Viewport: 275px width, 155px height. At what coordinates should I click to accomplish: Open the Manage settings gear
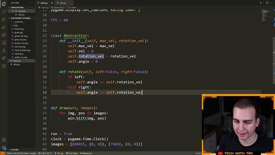pos(4,148)
